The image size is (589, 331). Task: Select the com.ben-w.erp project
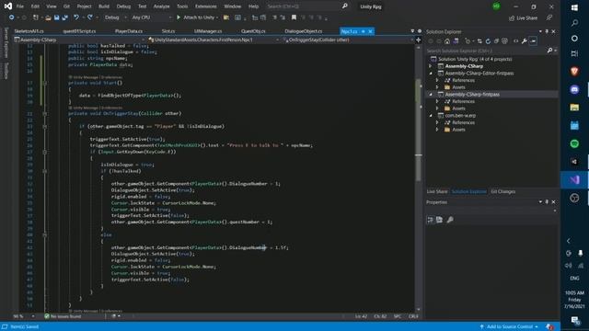[x=460, y=116]
